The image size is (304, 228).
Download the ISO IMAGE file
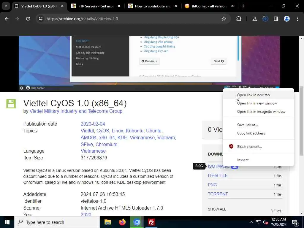(x=218, y=167)
